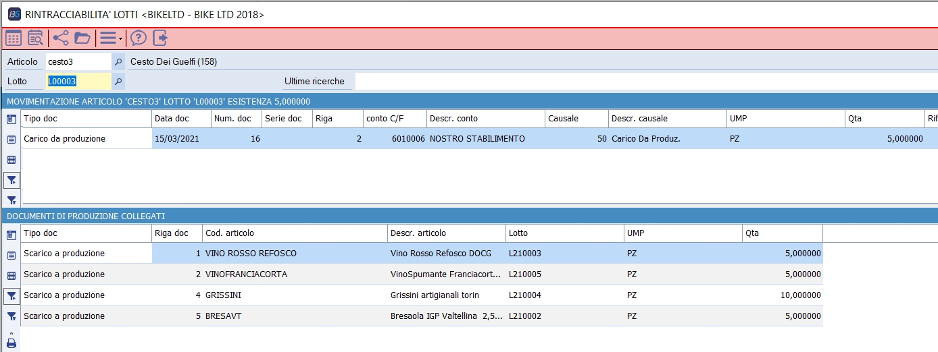Viewport: 938px width, 352px height.
Task: Toggle the boxed filter icon in movimentazione grid
Action: click(x=11, y=180)
